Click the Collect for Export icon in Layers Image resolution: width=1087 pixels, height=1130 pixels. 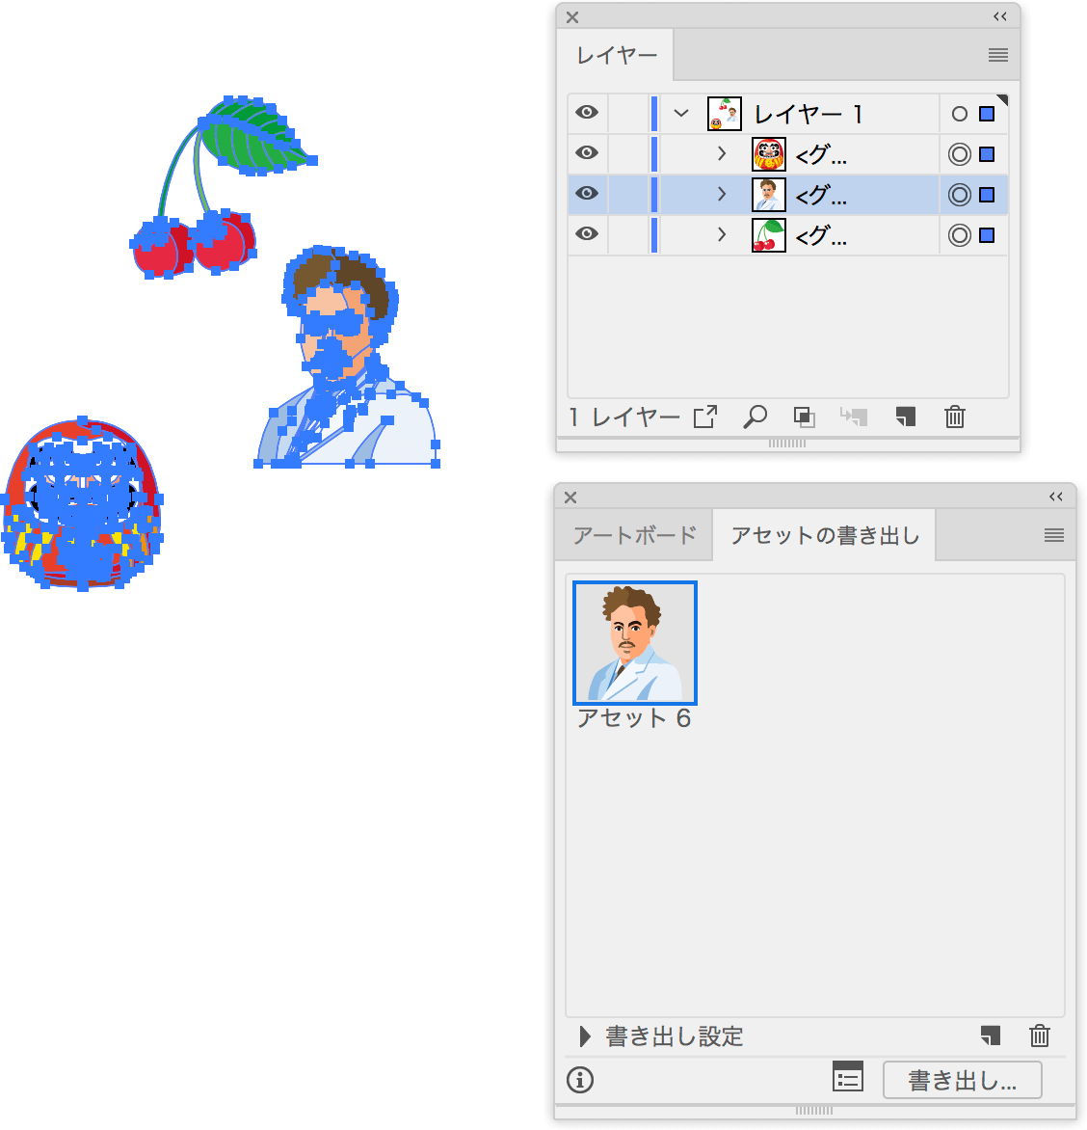pos(705,417)
